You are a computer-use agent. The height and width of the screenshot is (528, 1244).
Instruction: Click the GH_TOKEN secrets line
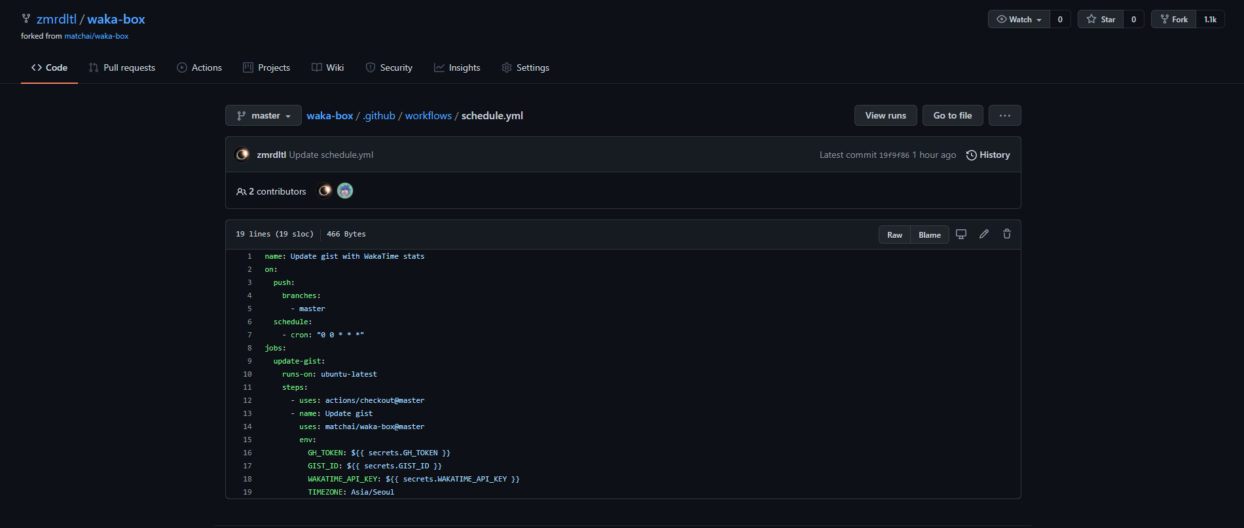point(379,453)
